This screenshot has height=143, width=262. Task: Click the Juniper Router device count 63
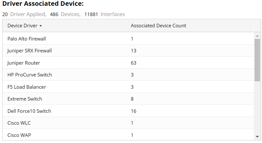[134, 63]
